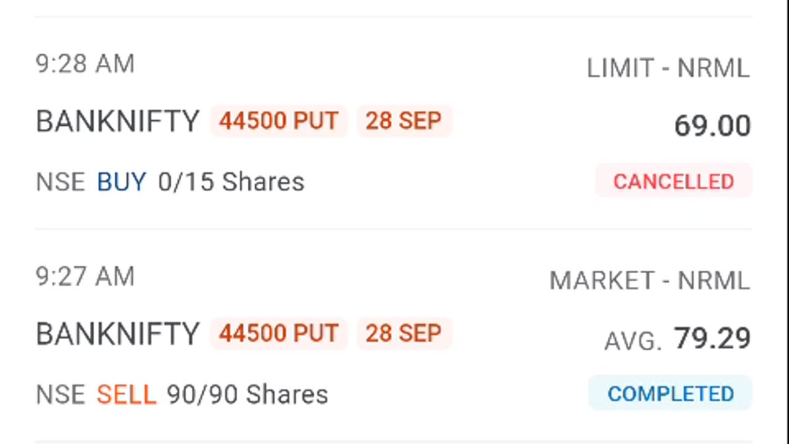Click the 9:28 AM order timestamp
Screen dimensions: 789x444
tap(85, 64)
